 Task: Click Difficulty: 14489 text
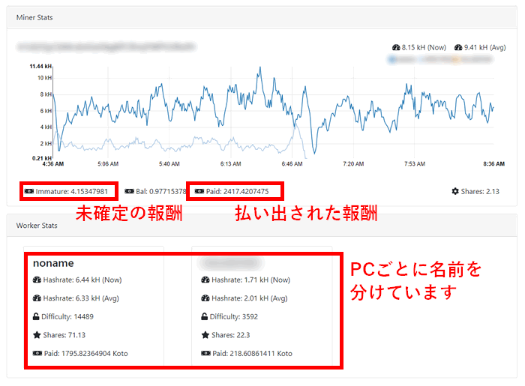67,316
